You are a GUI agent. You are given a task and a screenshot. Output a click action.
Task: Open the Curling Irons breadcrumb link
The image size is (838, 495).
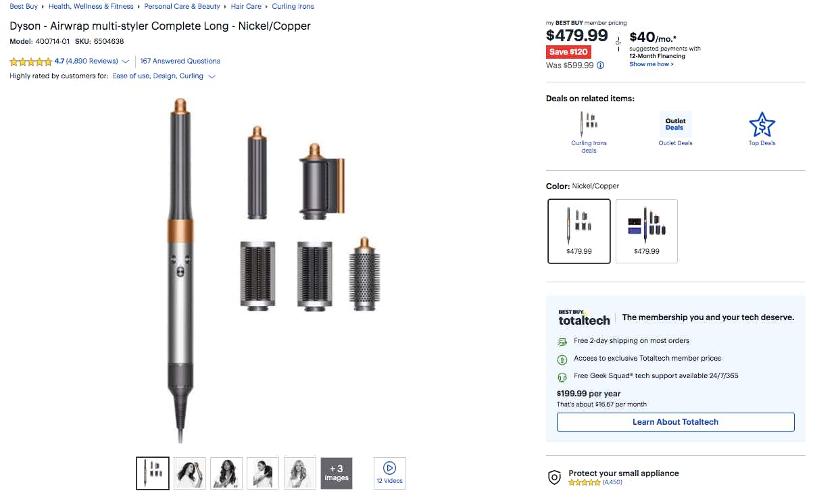[293, 6]
